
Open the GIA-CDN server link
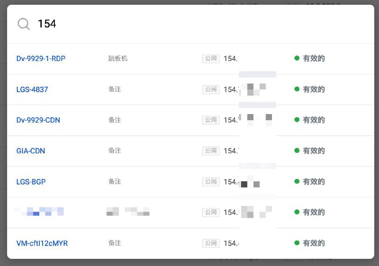click(x=31, y=151)
